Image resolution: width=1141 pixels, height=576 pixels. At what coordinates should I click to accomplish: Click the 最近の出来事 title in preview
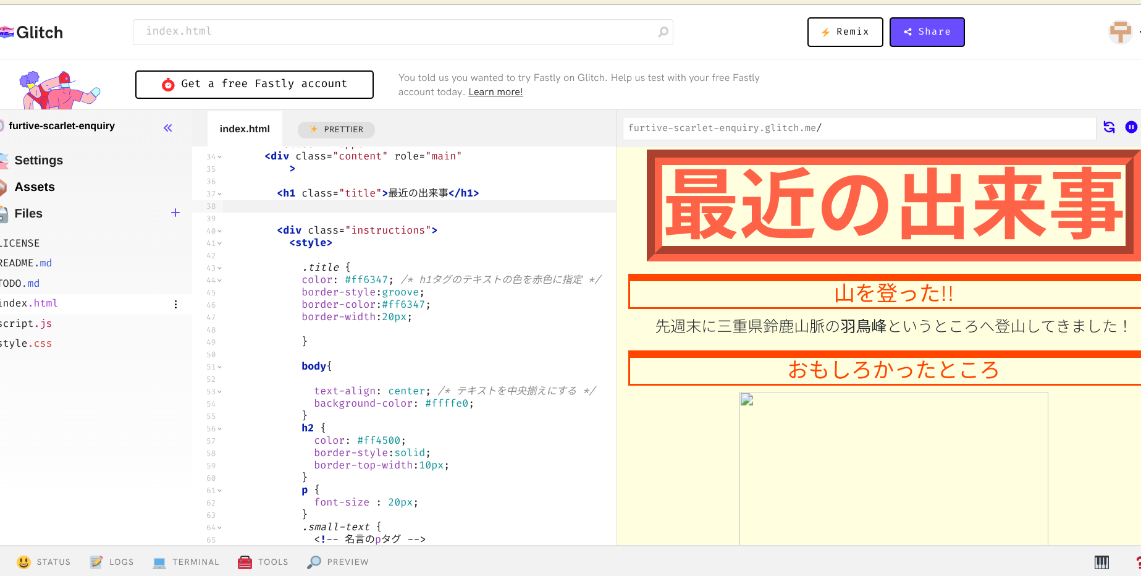pyautogui.click(x=894, y=205)
